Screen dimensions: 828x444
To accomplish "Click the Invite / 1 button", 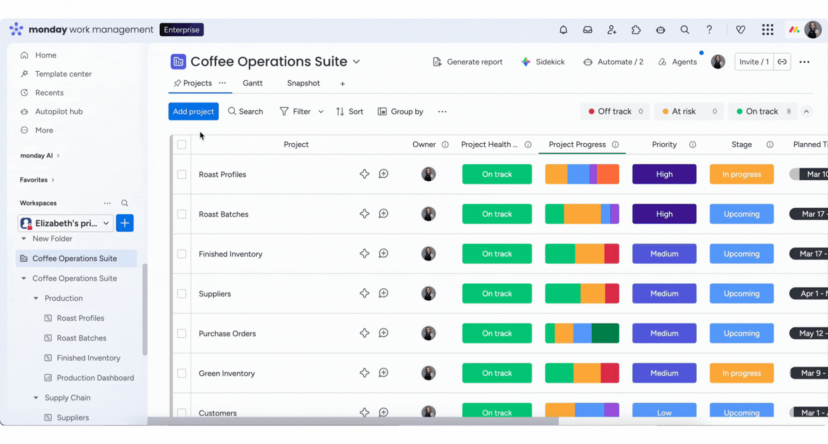I will [x=754, y=62].
